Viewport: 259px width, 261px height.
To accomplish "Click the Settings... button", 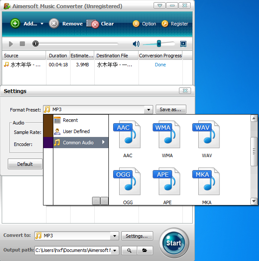I will 137,236.
